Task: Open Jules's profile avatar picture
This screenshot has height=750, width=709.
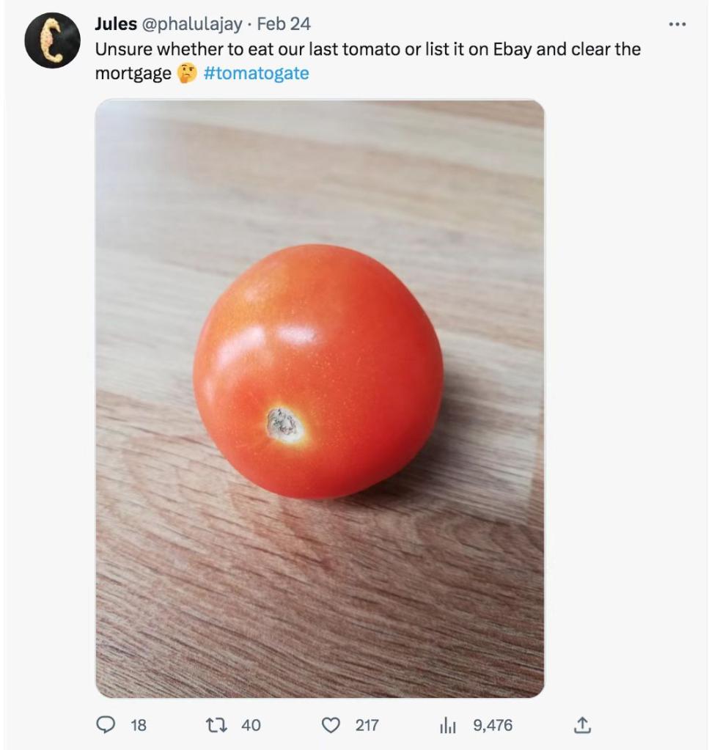Action: coord(52,40)
